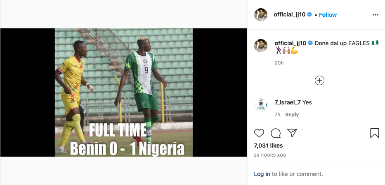View the 7,031 likes list

click(x=268, y=146)
